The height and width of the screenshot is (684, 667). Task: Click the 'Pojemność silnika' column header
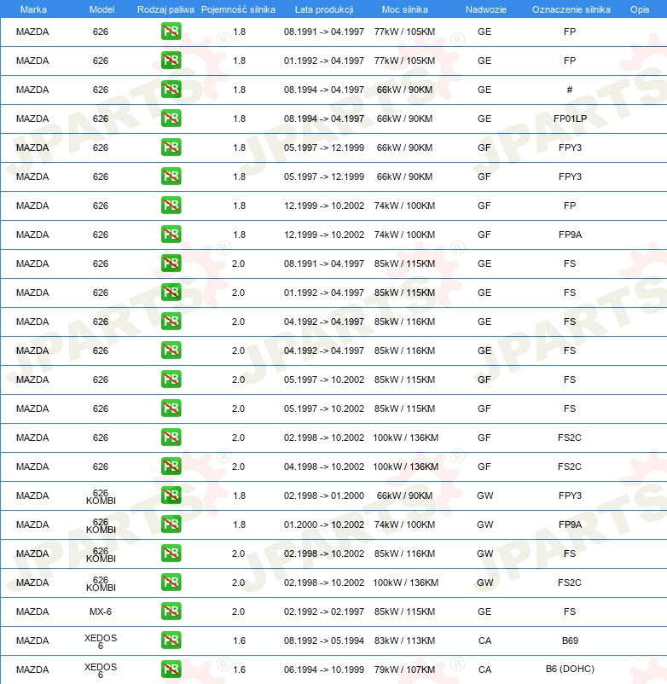click(238, 9)
